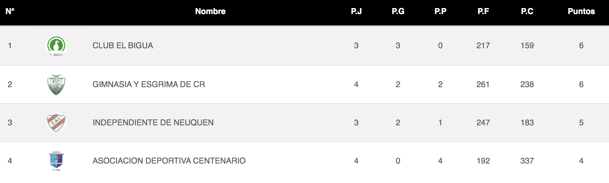Click the P.P column header

pyautogui.click(x=440, y=11)
